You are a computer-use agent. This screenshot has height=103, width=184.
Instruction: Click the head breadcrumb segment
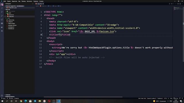click(55, 6)
